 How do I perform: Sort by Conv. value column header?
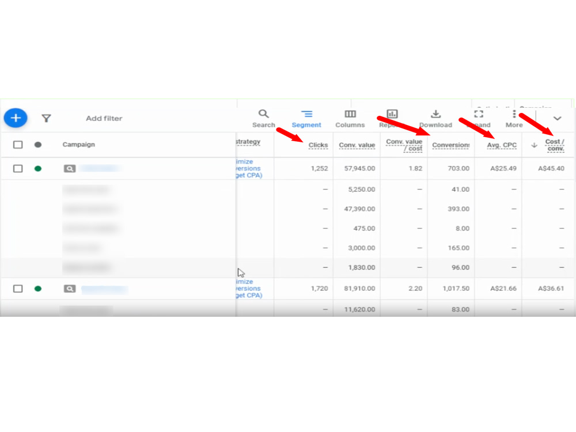click(x=357, y=145)
